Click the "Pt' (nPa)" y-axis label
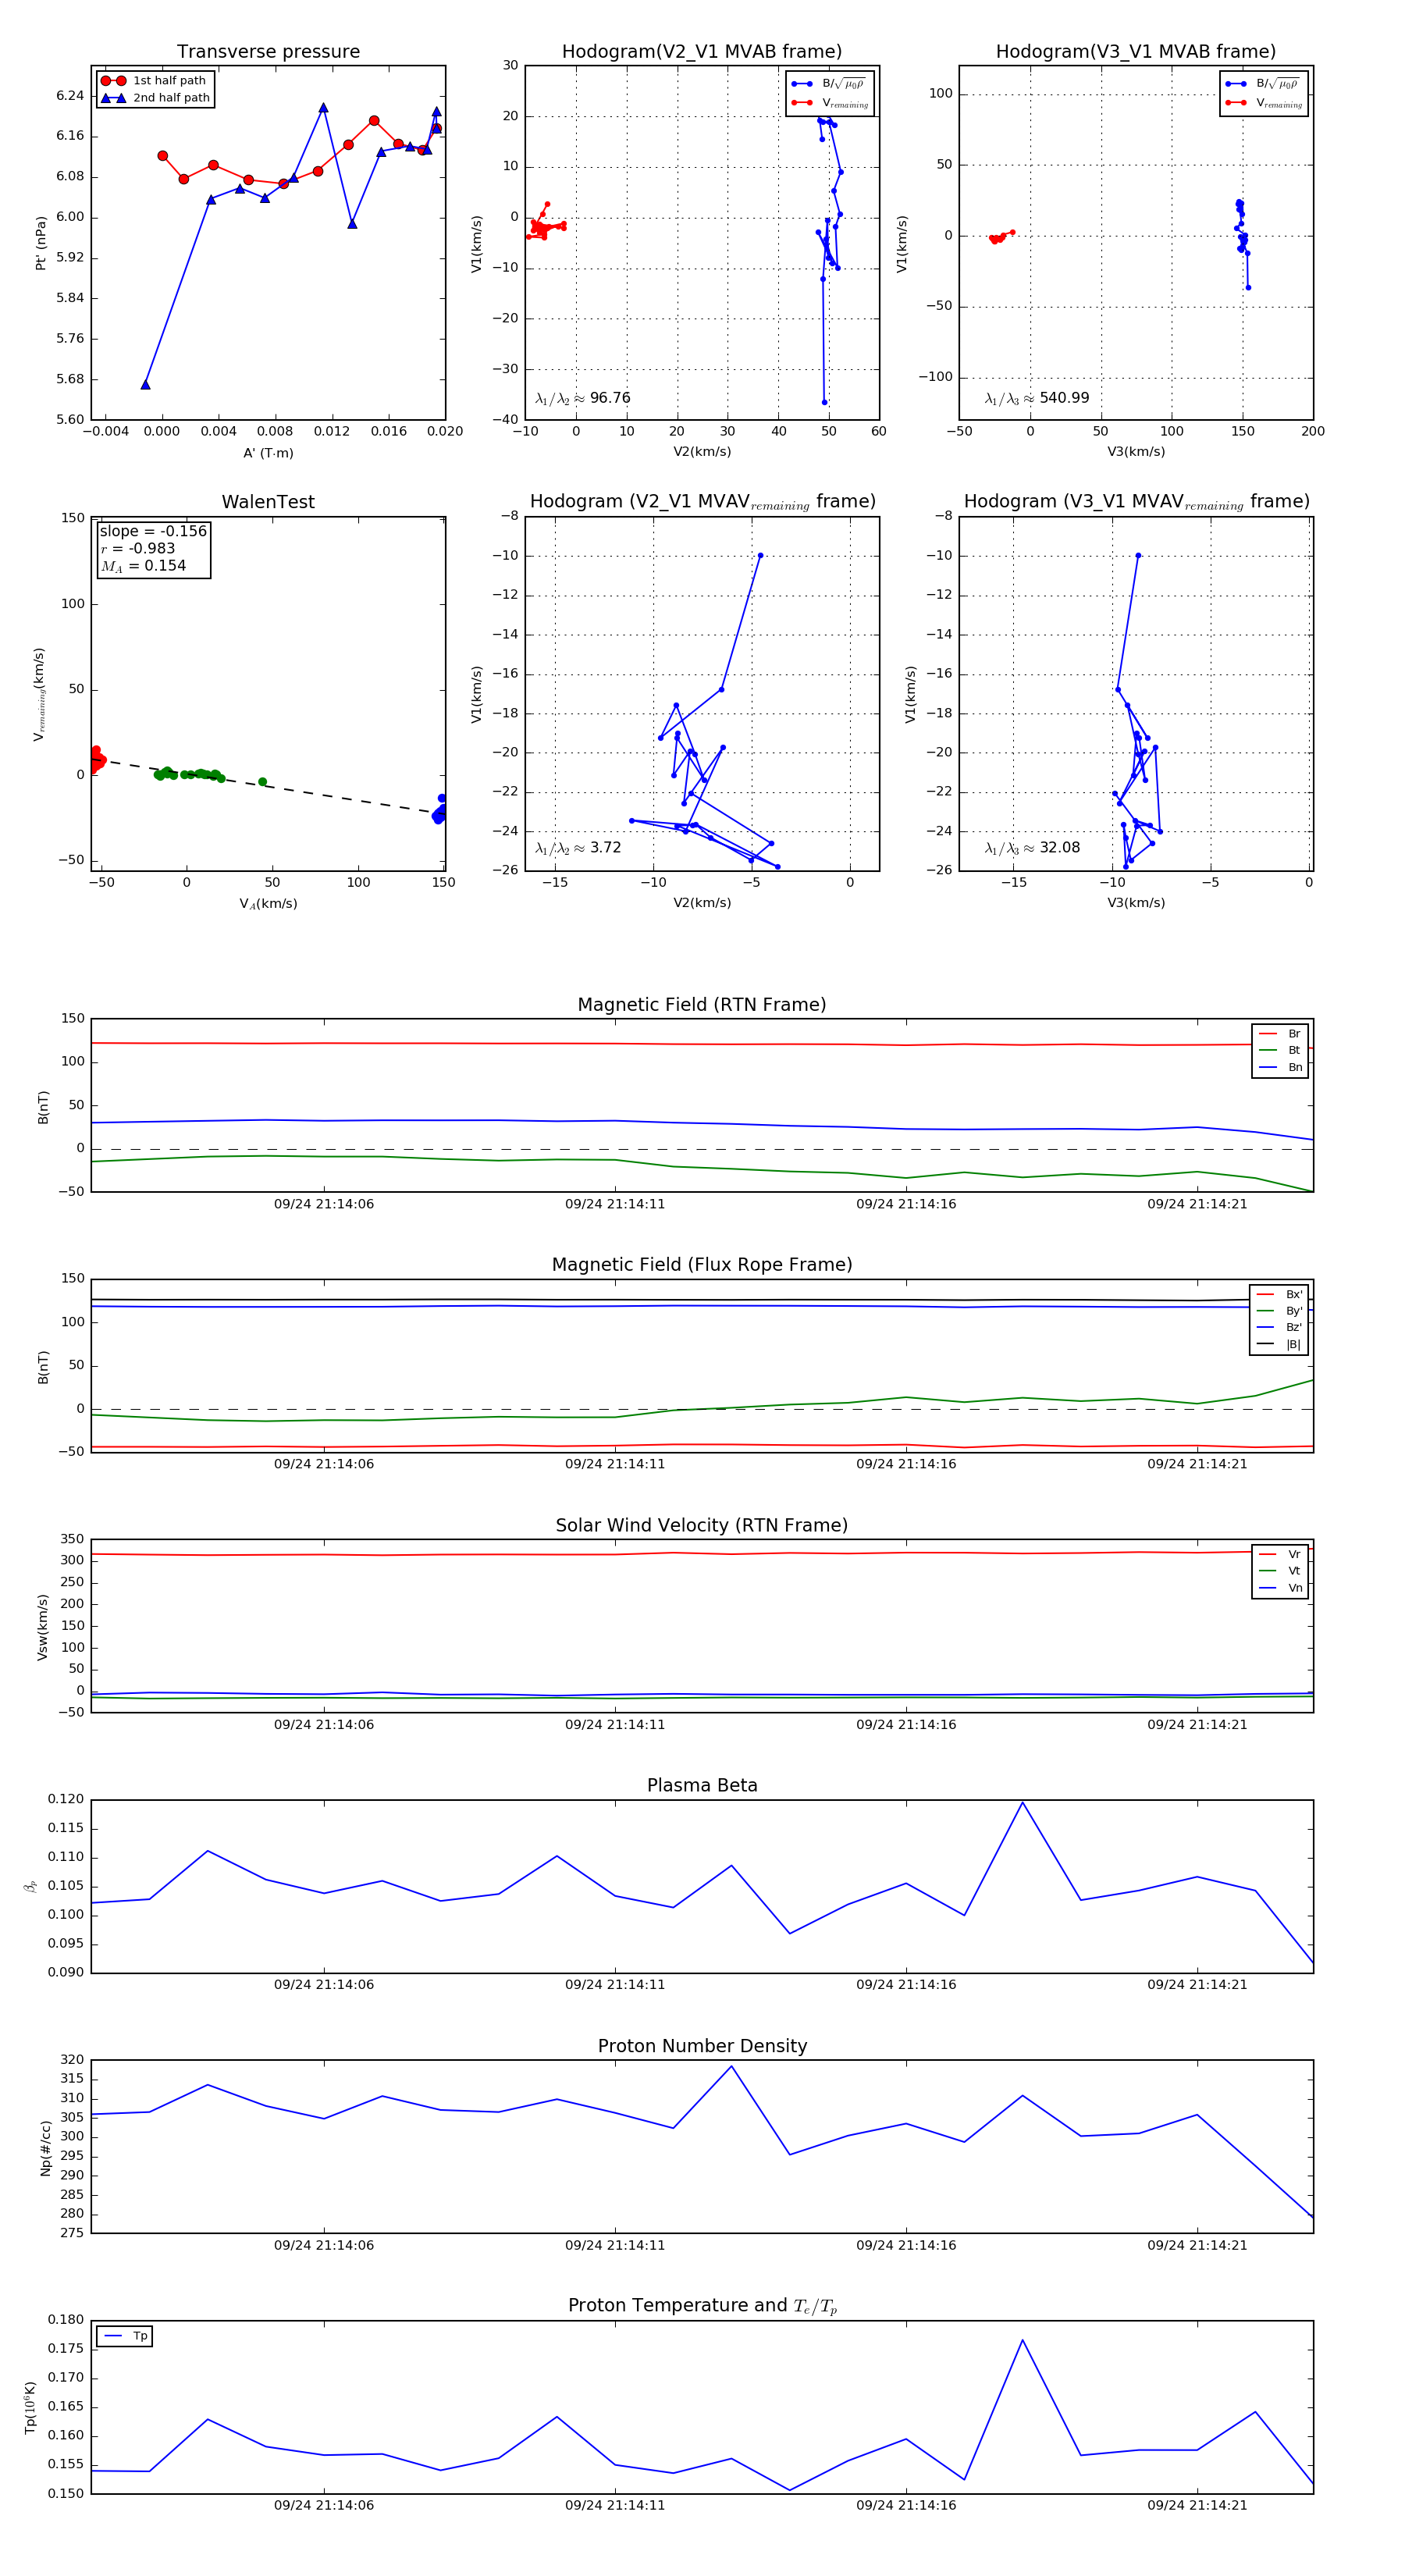1405x2576 pixels. pyautogui.click(x=41, y=243)
